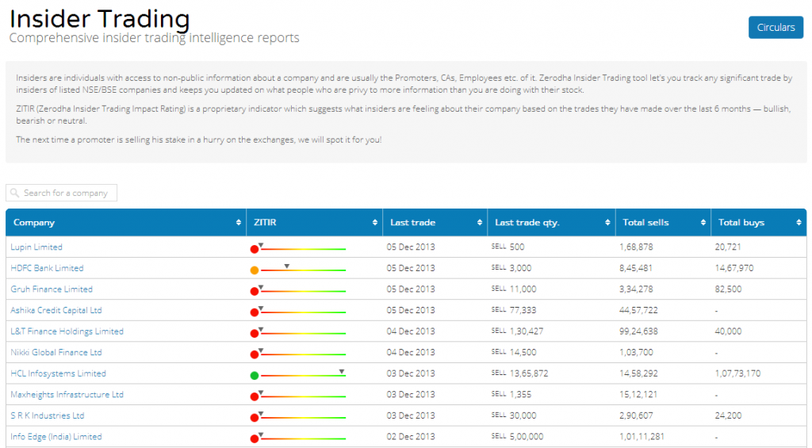Open Info Edge (India) Limited link
This screenshot has height=448, width=812.
[56, 437]
